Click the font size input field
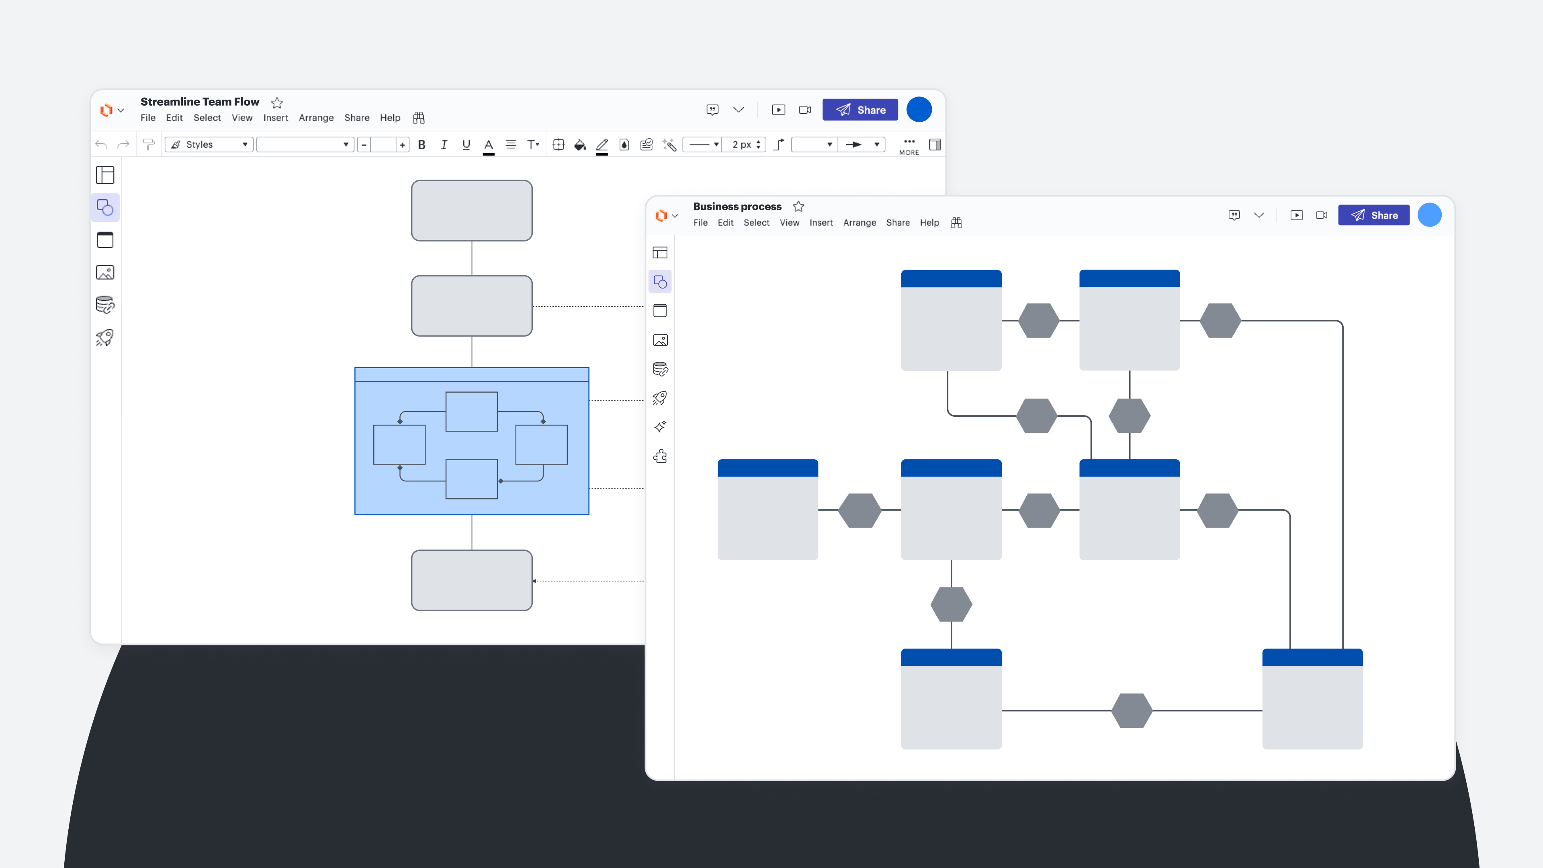 (x=383, y=144)
